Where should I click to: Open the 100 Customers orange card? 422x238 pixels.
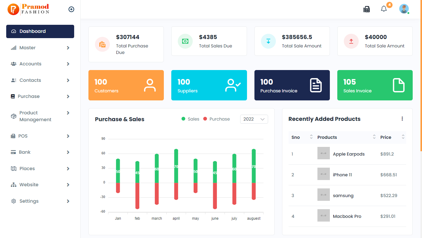coord(126,85)
